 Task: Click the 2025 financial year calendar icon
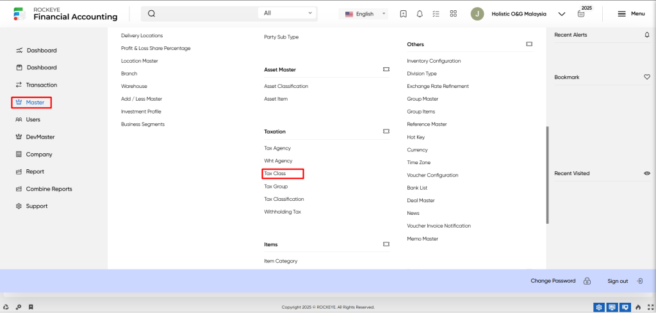pyautogui.click(x=580, y=14)
